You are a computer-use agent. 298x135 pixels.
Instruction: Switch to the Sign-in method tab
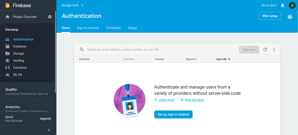(x=88, y=28)
